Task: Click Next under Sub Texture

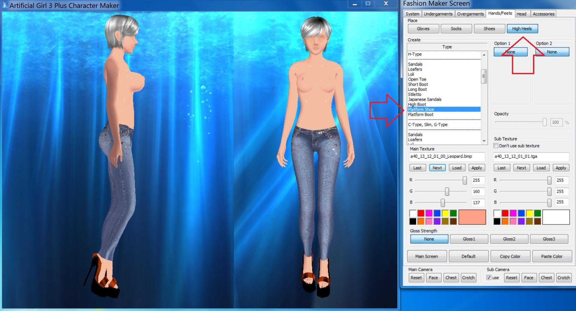Action: [521, 168]
